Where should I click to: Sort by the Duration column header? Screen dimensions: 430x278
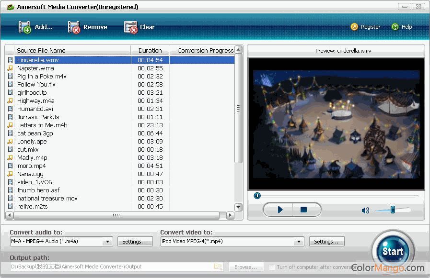click(x=150, y=50)
